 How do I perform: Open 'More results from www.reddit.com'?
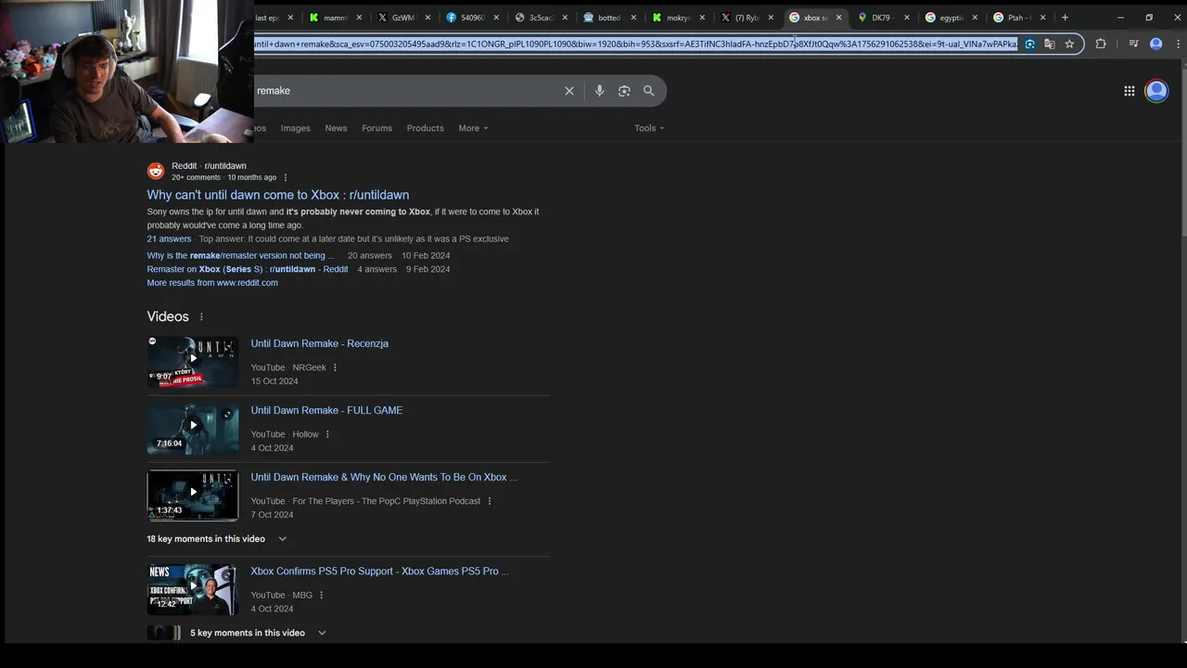click(x=212, y=283)
